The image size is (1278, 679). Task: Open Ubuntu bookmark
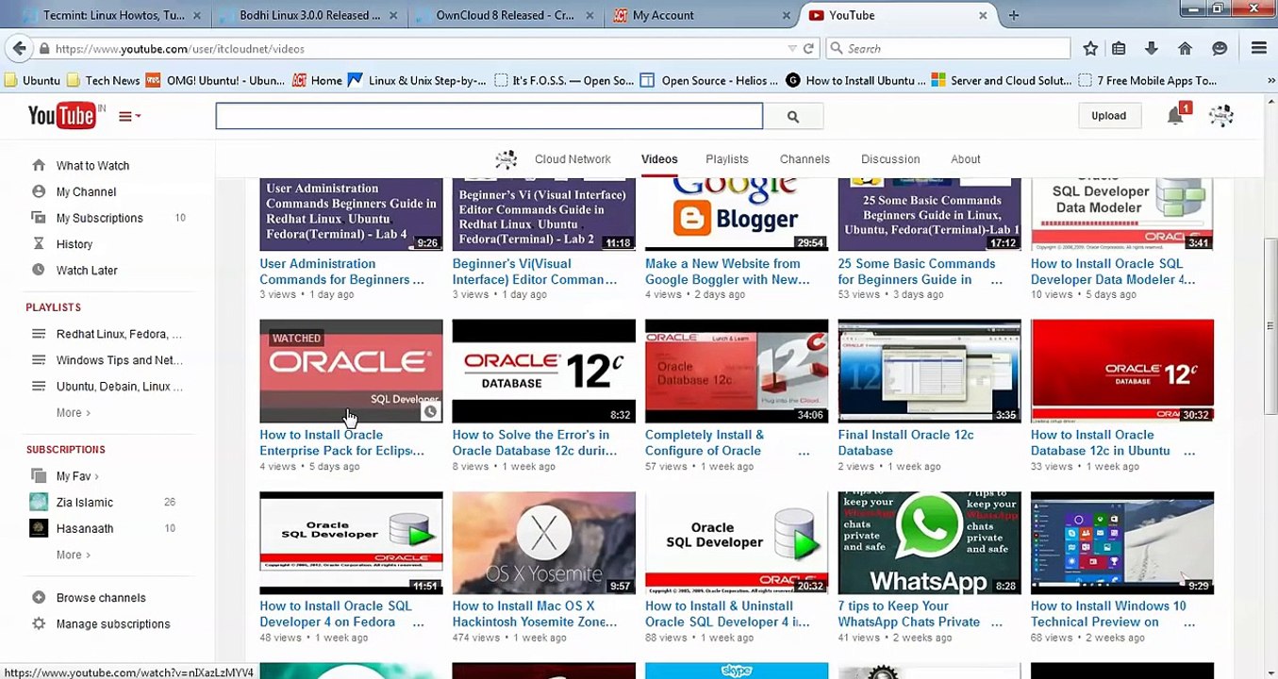click(x=33, y=80)
